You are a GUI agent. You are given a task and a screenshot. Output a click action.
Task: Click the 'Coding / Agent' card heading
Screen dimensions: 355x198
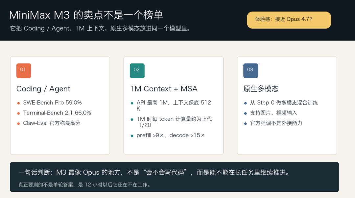tap(43, 89)
